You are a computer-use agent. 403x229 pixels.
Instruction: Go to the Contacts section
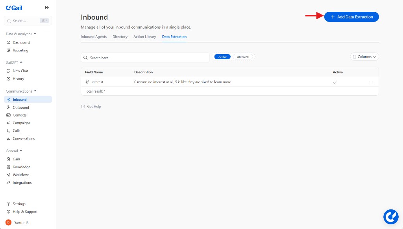click(20, 115)
